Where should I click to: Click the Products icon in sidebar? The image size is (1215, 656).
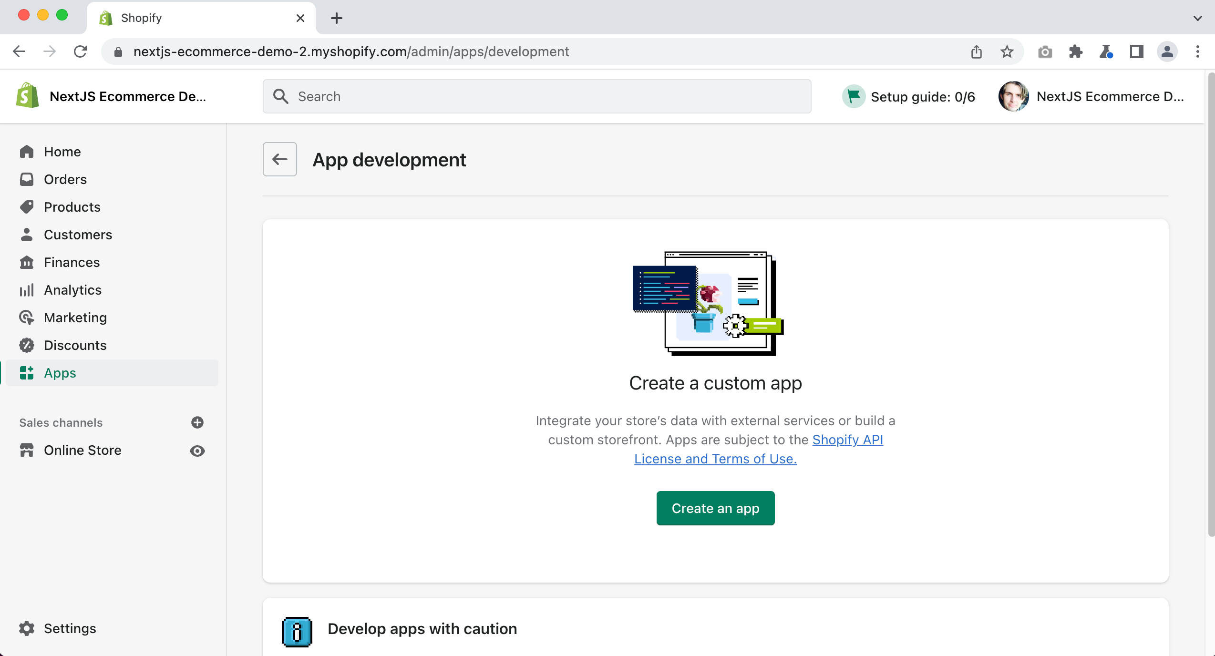coord(28,207)
